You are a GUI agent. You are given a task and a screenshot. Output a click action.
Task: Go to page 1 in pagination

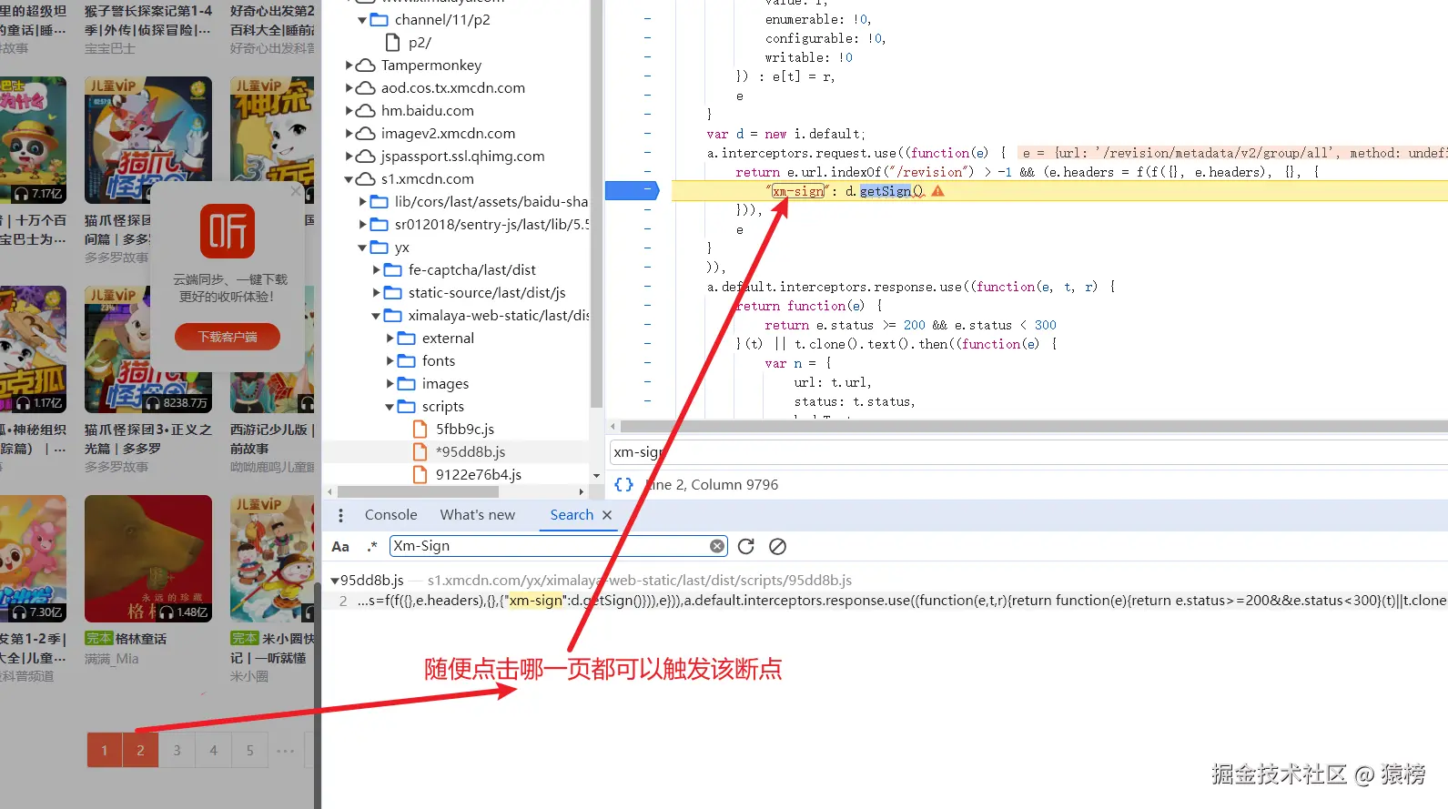click(105, 750)
